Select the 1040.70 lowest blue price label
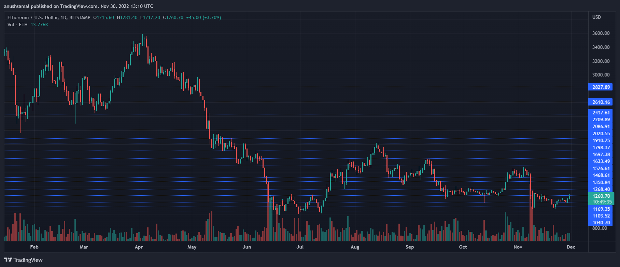The height and width of the screenshot is (267, 620). 601,223
